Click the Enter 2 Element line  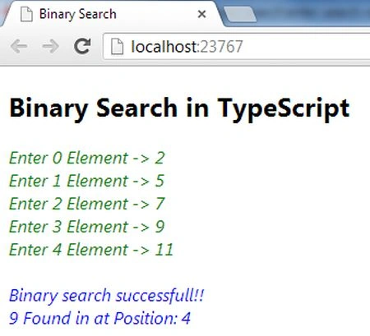(87, 204)
